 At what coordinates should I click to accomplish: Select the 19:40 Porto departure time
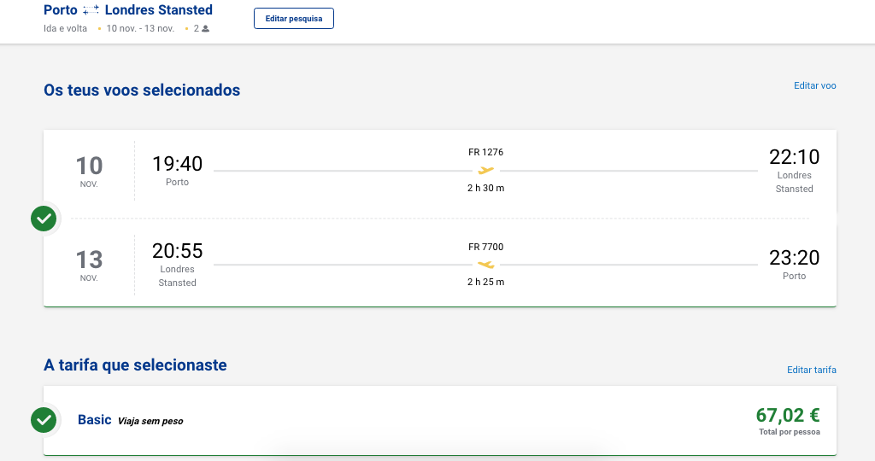[x=177, y=162]
